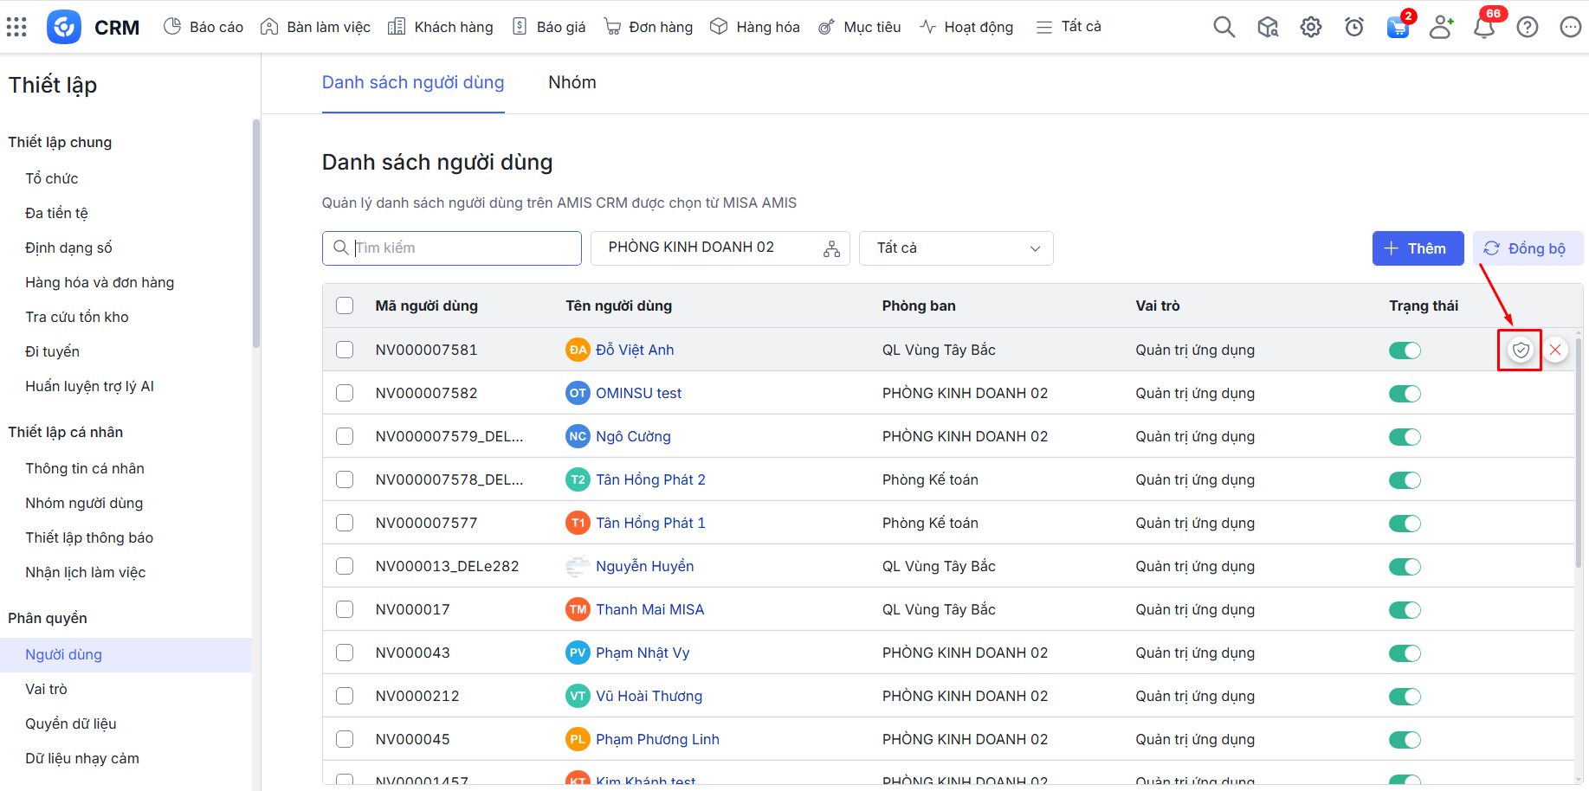Screen dimensions: 1589x791
Task: Open shopping cart icon with badge 2
Action: [x=1398, y=27]
